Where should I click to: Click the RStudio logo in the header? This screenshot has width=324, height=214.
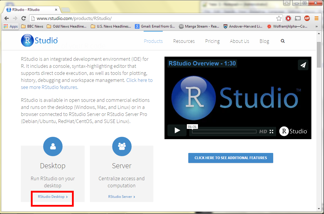pos(39,41)
